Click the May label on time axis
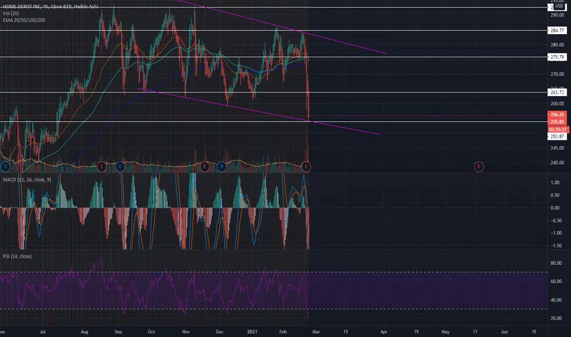Screen dimensions: 571x337 click(445, 332)
